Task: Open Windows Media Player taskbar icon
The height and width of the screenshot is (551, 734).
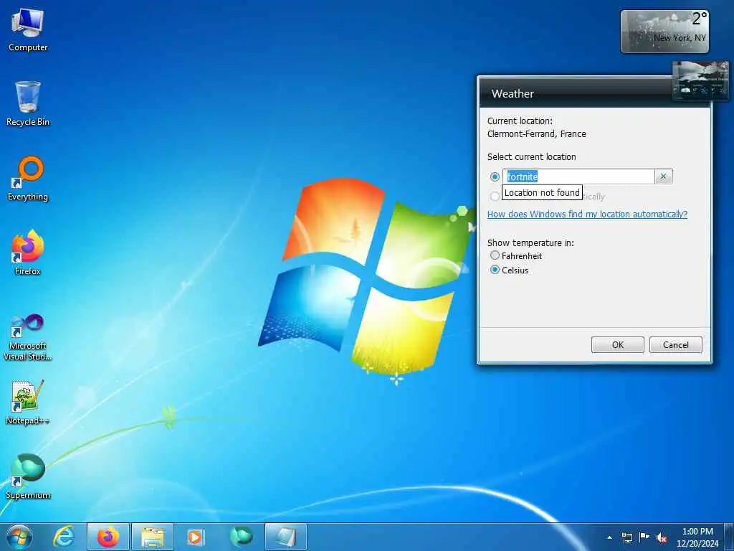Action: (x=196, y=537)
